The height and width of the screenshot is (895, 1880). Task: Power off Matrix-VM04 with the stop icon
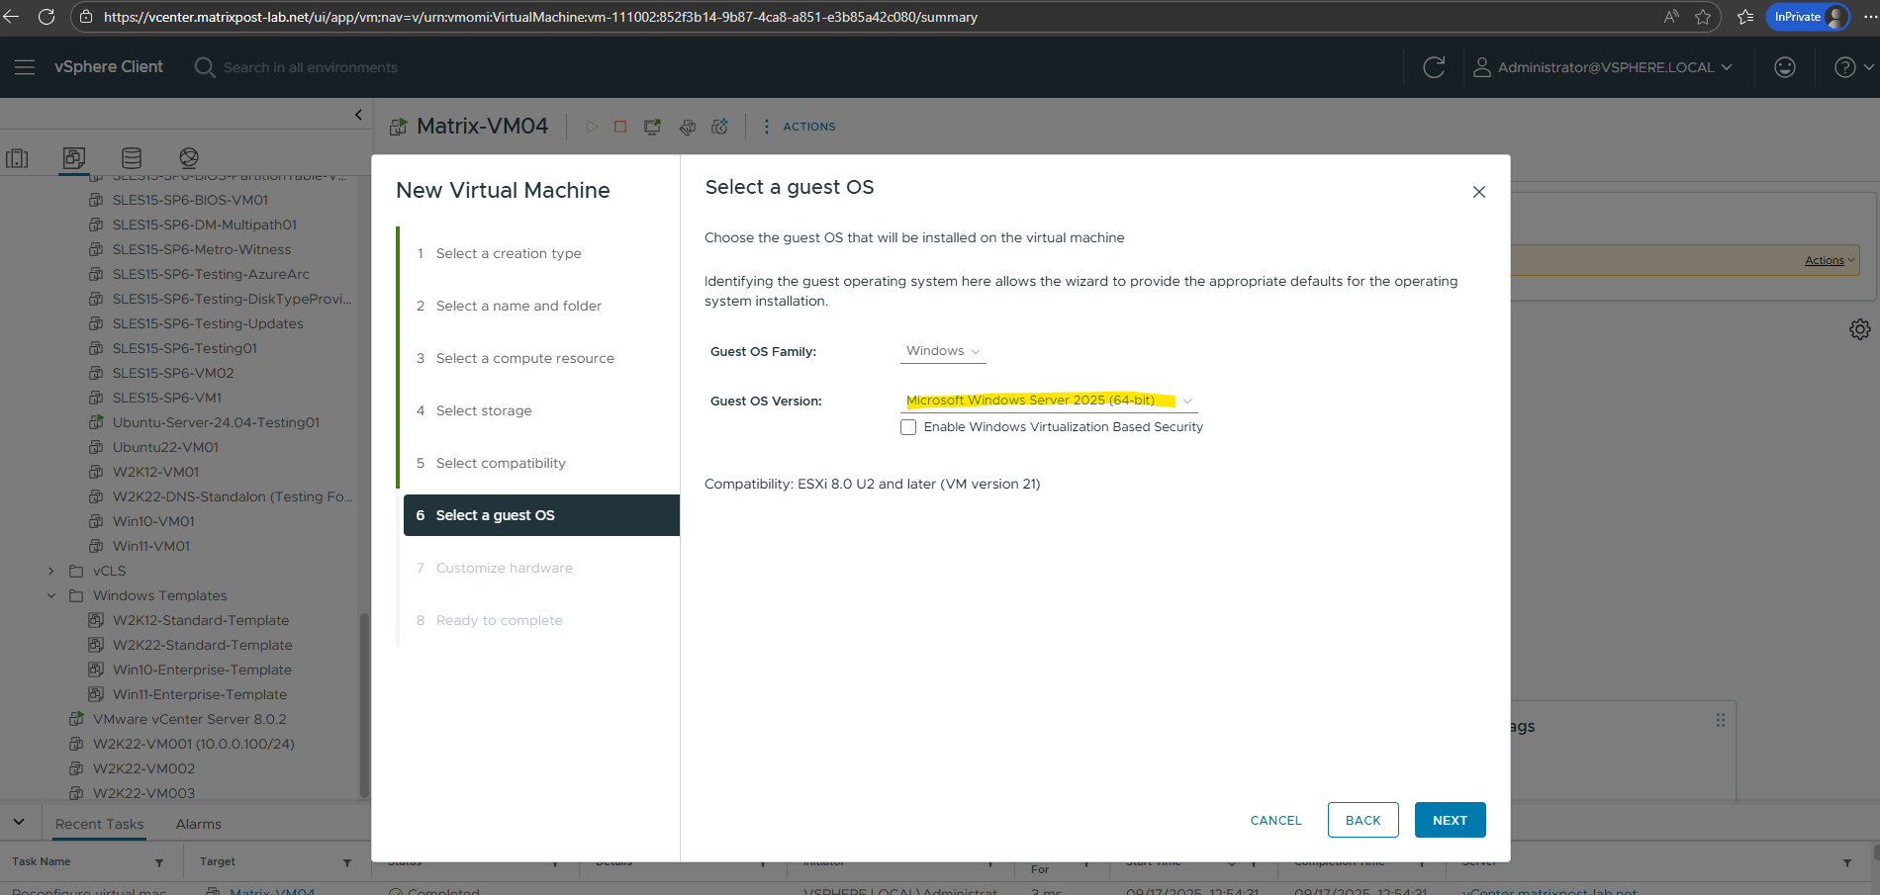(x=620, y=127)
